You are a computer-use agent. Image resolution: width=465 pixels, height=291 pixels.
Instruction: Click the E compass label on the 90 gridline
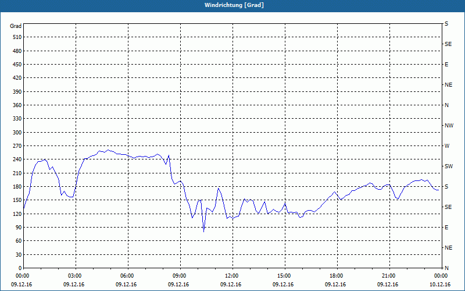click(x=446, y=228)
